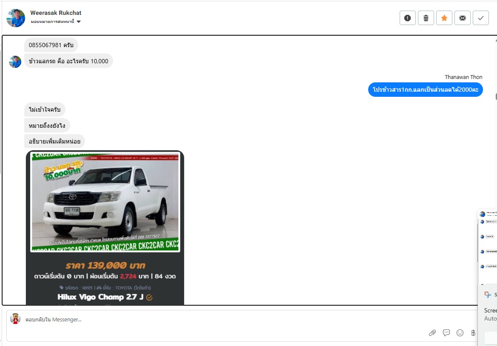This screenshot has height=346, width=497.
Task: Mark conversation done with checkmark button
Action: 481,18
